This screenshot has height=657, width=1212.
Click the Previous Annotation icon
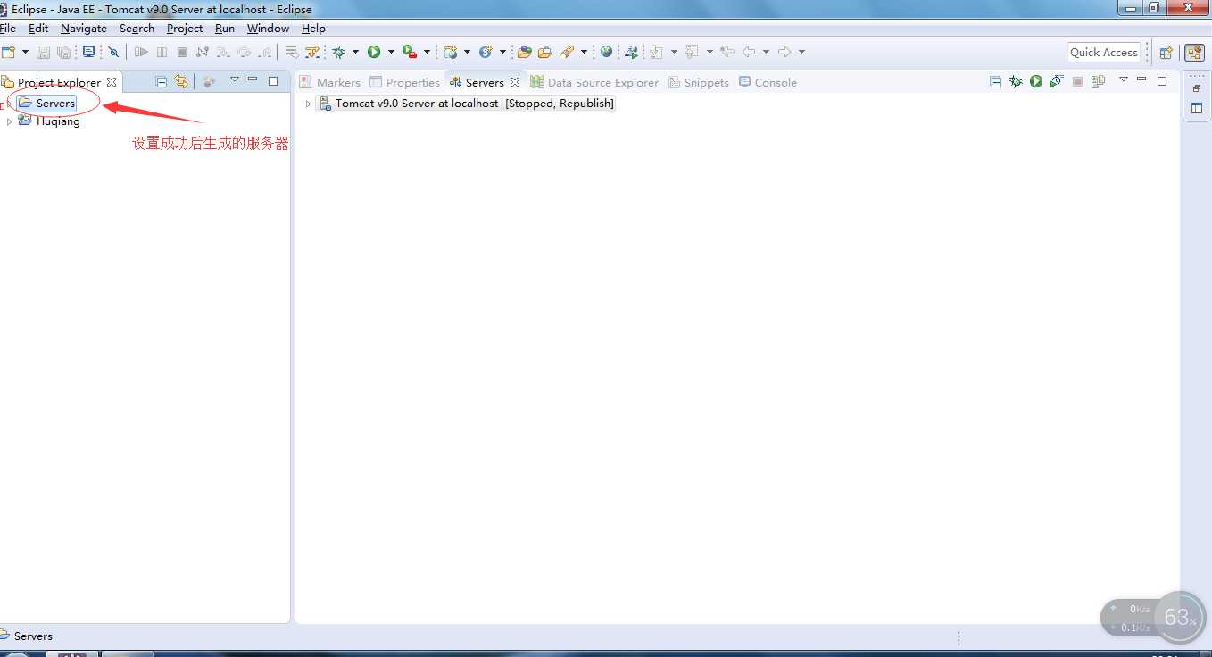[693, 52]
